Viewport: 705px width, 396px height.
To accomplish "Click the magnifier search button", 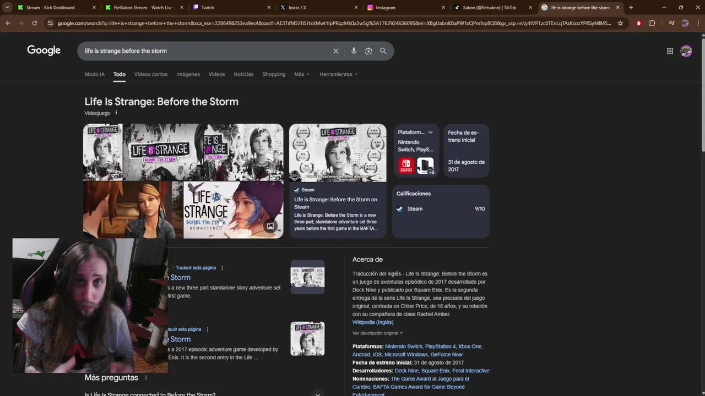I will click(383, 51).
